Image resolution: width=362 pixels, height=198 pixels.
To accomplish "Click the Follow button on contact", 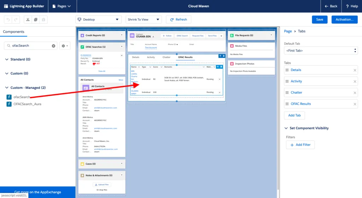I will [167, 36].
